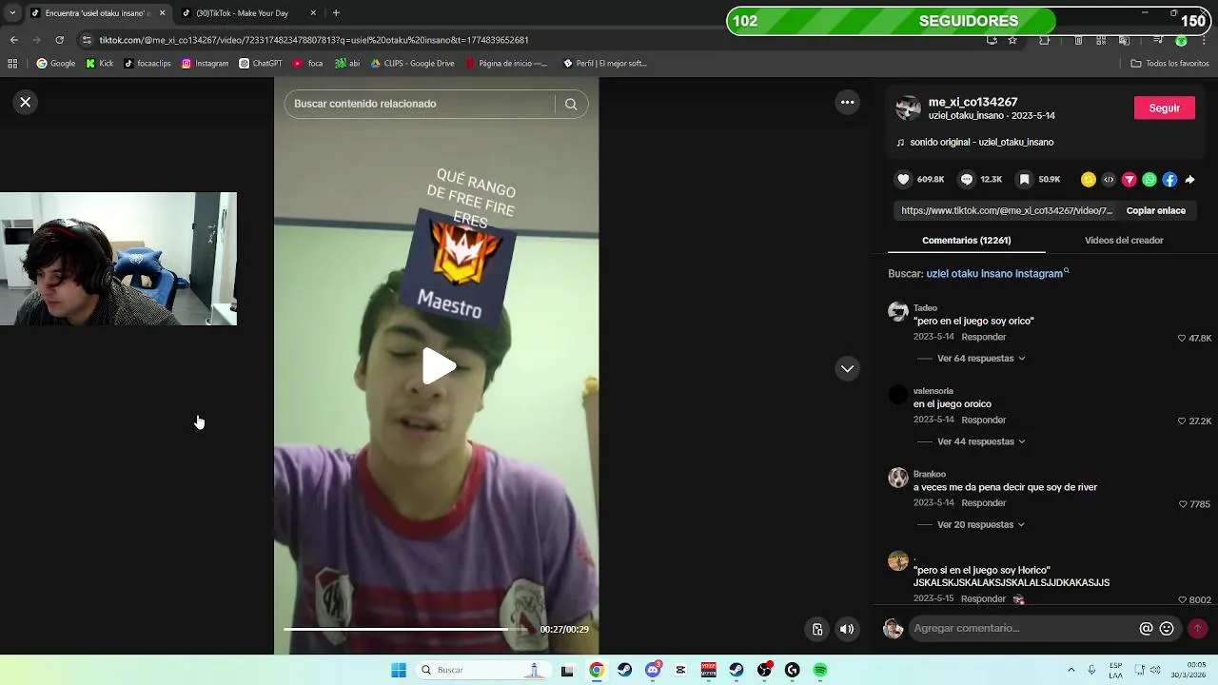Like Tadeo's comment heart
Viewport: 1218px width, 685px height.
coord(1182,338)
